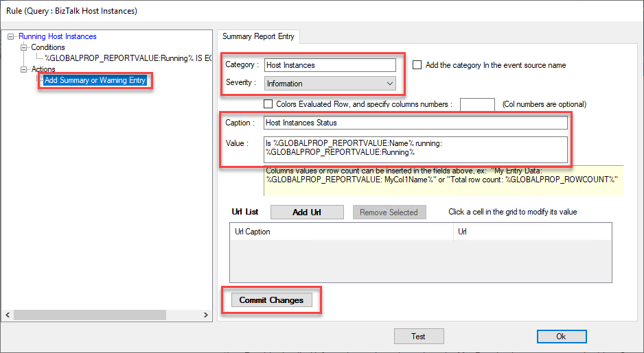The height and width of the screenshot is (353, 644).
Task: Select the GLOBALPROP_REPORTVALUE:Running condition item
Action: (x=127, y=58)
